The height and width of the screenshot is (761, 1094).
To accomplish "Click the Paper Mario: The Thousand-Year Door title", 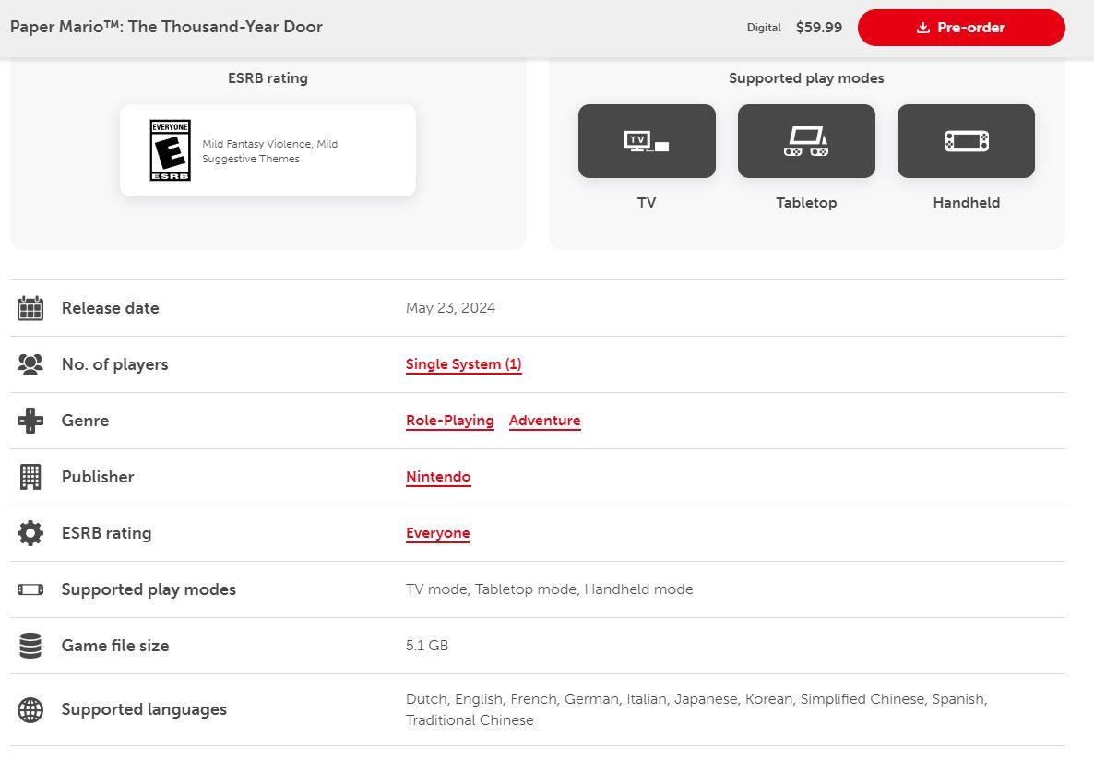I will [x=166, y=27].
